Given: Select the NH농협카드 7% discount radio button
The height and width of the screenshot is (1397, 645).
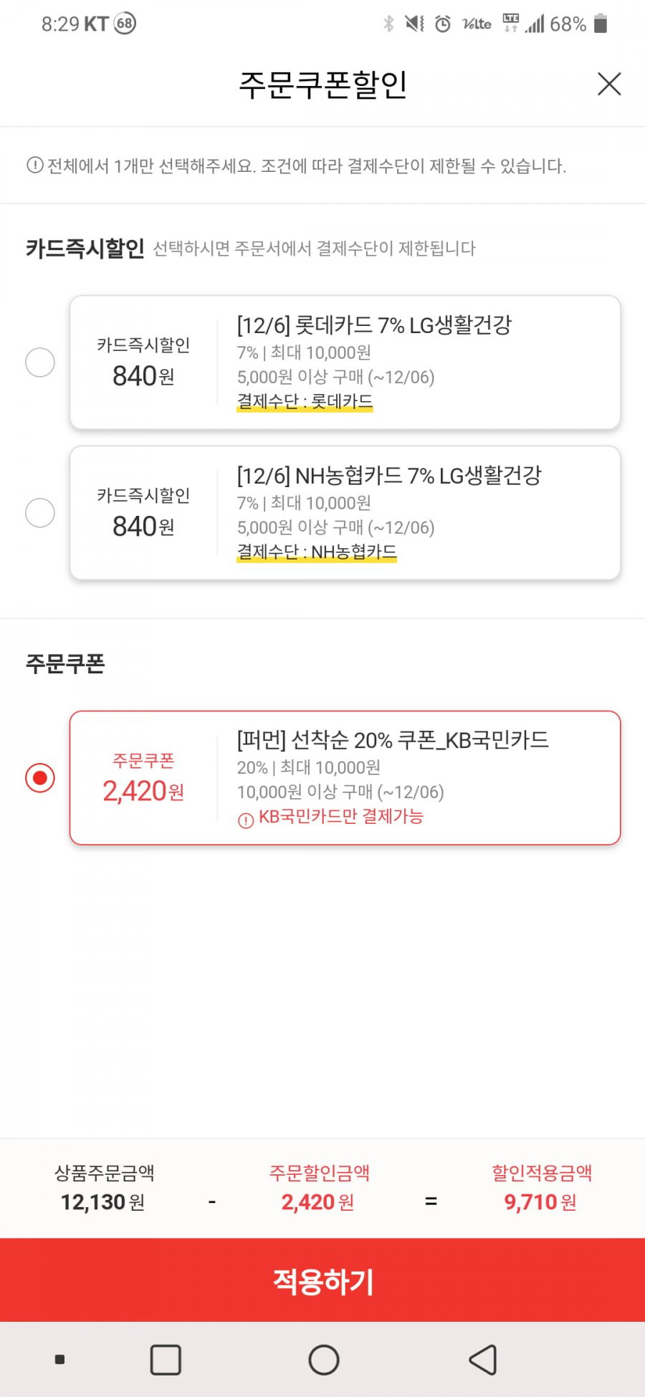Looking at the screenshot, I should coord(40,513).
